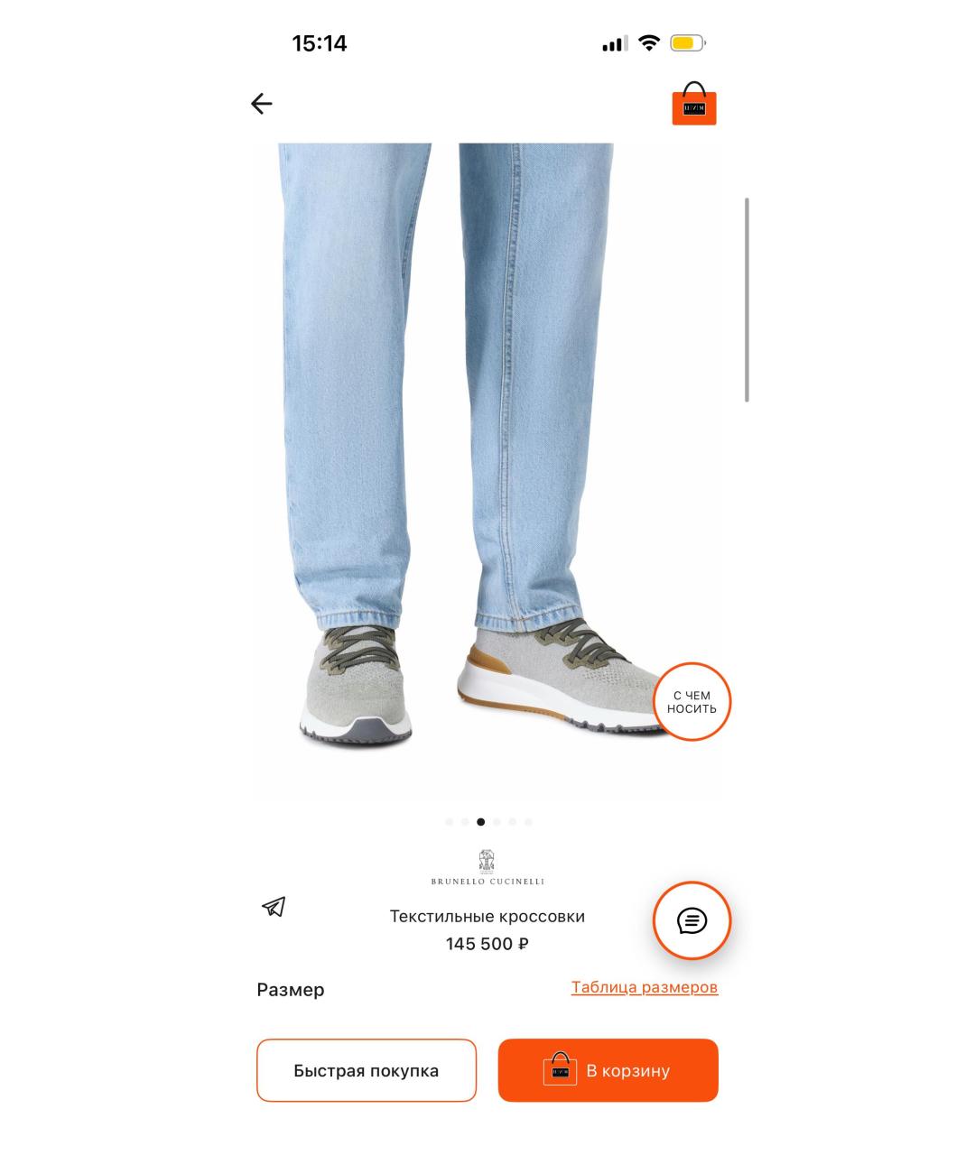Select the second image pagination dot
The image size is (975, 1155).
(465, 822)
